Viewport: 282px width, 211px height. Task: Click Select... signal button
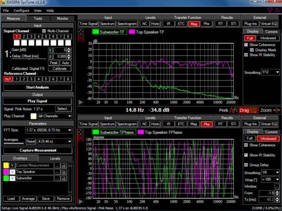[63, 109]
